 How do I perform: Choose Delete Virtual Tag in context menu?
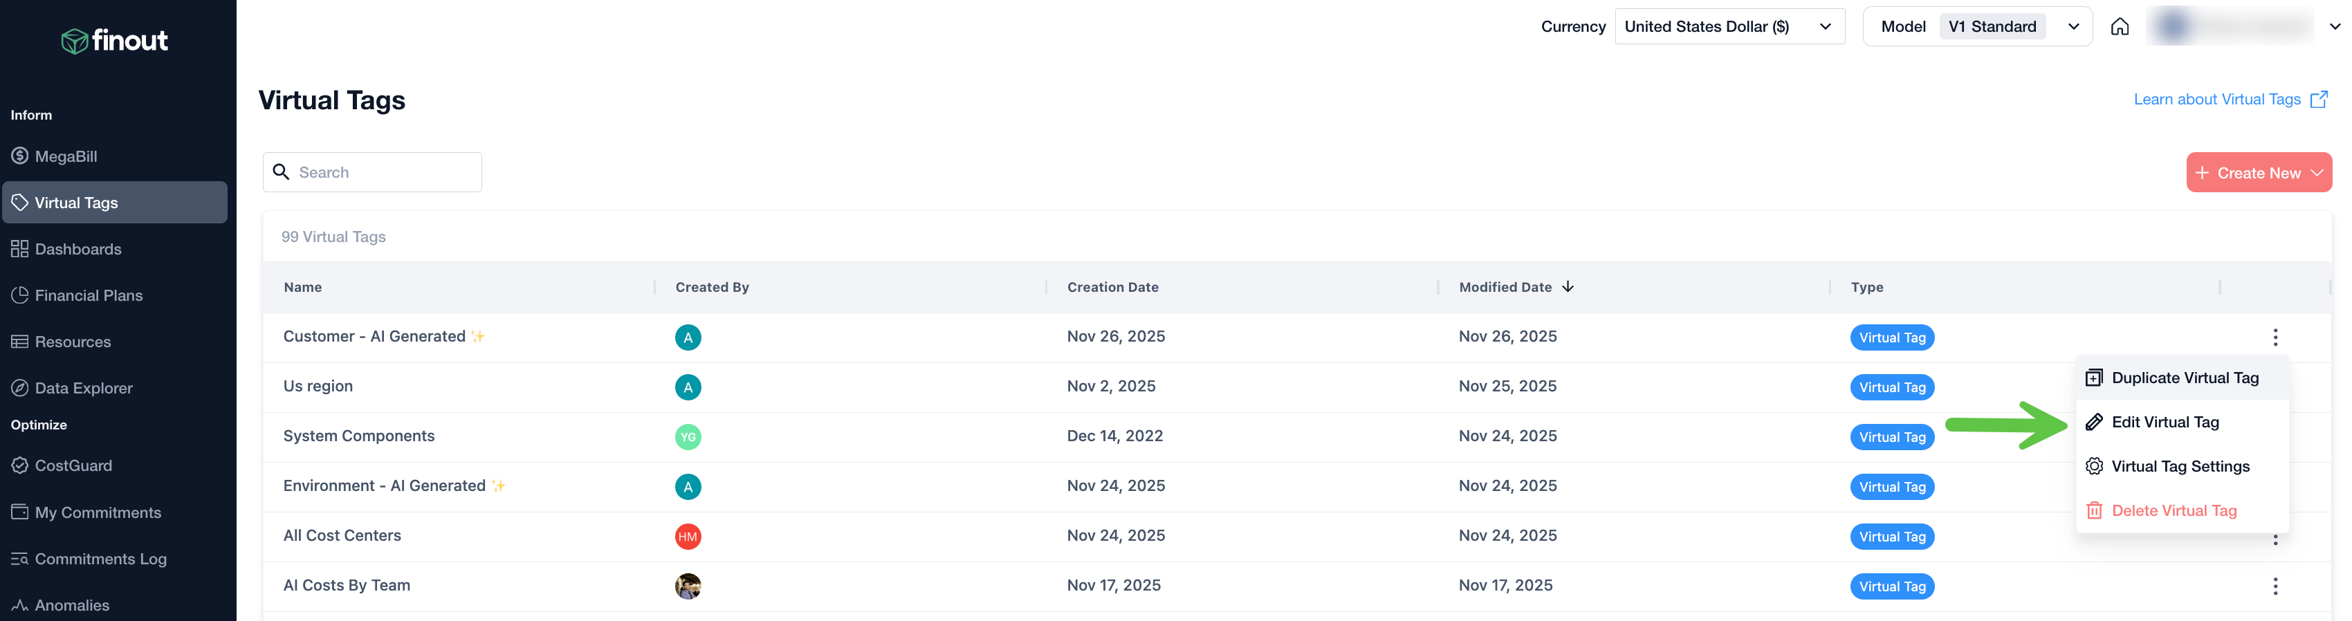[2174, 510]
